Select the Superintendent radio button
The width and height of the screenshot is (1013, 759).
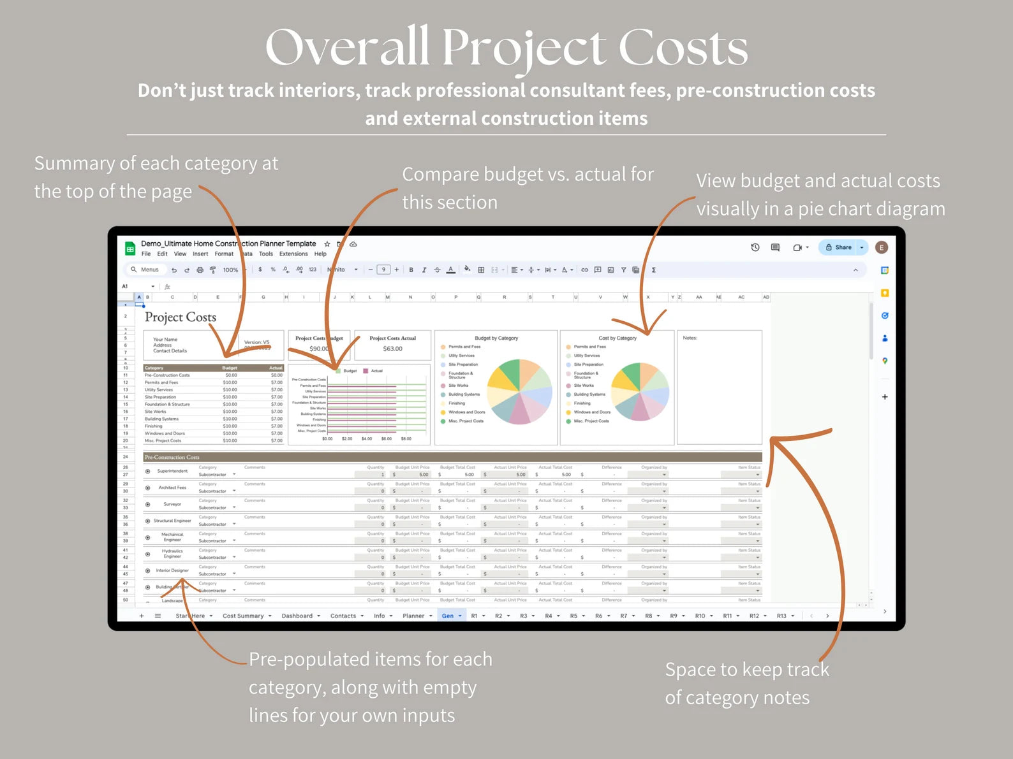pos(147,472)
